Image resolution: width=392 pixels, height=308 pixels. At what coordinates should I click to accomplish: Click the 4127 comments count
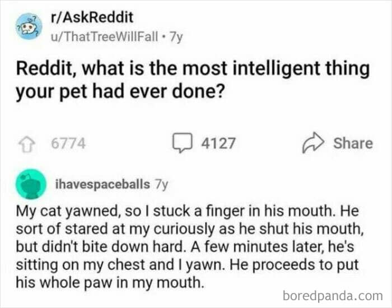pyautogui.click(x=218, y=143)
